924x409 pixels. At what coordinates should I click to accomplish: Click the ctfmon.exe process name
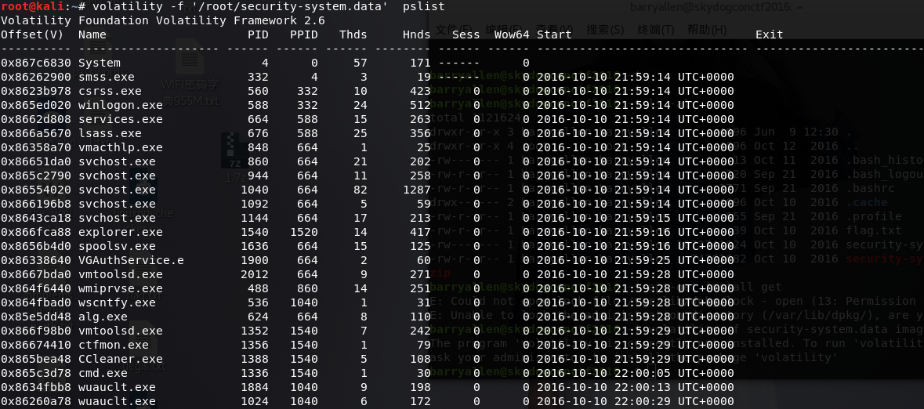(x=113, y=346)
